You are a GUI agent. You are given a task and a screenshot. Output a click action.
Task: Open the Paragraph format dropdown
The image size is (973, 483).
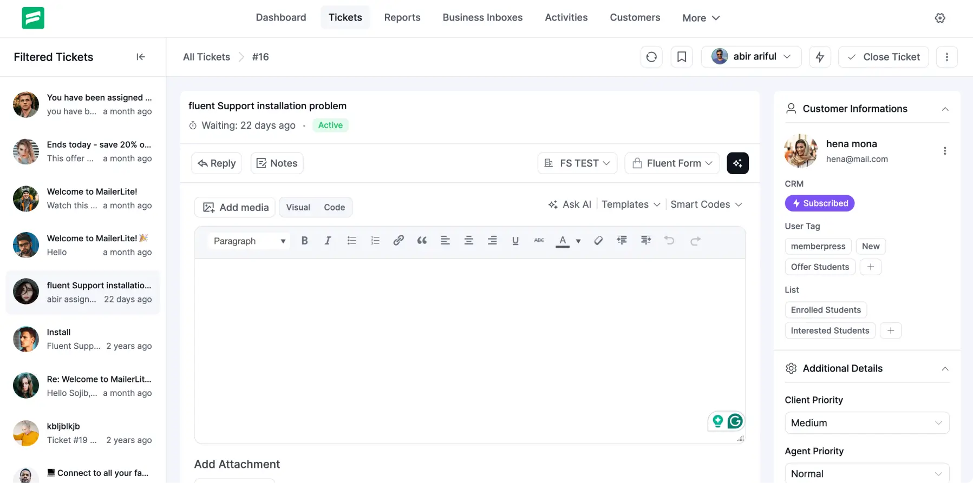tap(249, 241)
